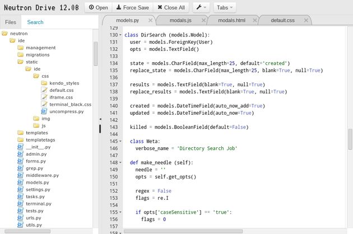Fold the if block at line 155
The height and width of the screenshot is (234, 353).
tap(120, 212)
